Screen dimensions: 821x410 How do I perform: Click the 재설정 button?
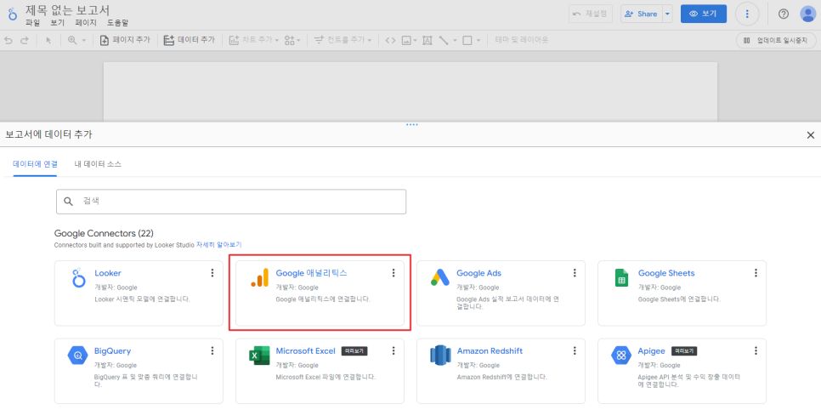click(x=591, y=14)
